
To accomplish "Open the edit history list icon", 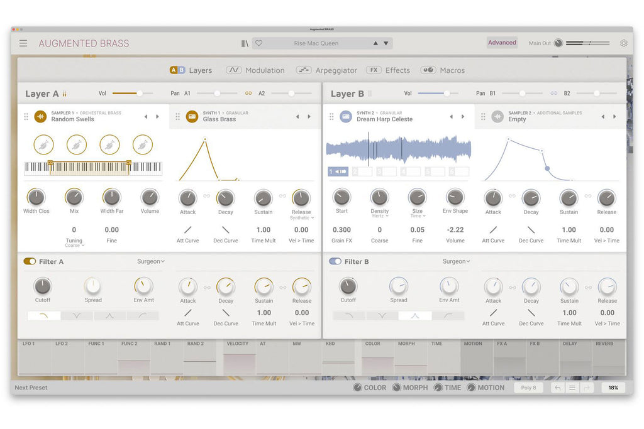I will [x=572, y=388].
